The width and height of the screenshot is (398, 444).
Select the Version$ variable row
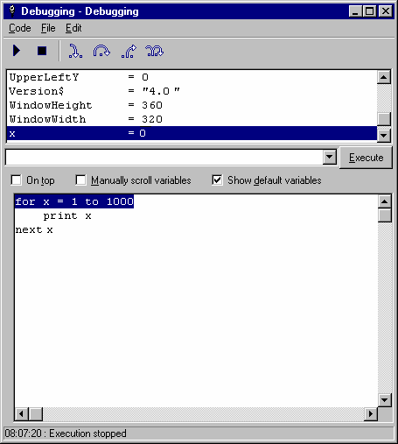[192, 91]
